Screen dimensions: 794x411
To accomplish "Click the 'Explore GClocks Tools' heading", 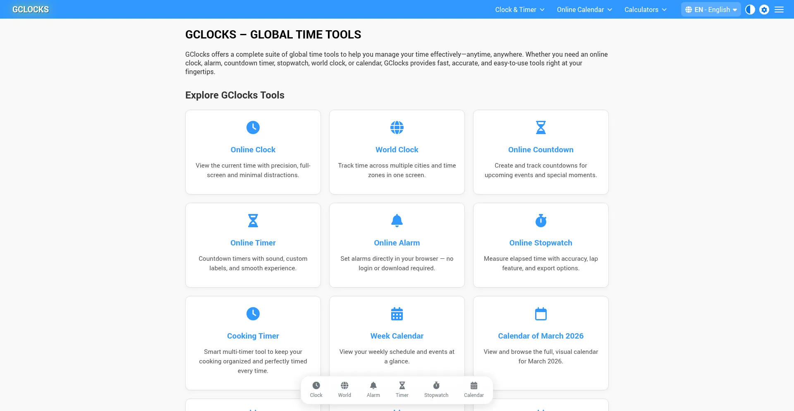I will [235, 95].
